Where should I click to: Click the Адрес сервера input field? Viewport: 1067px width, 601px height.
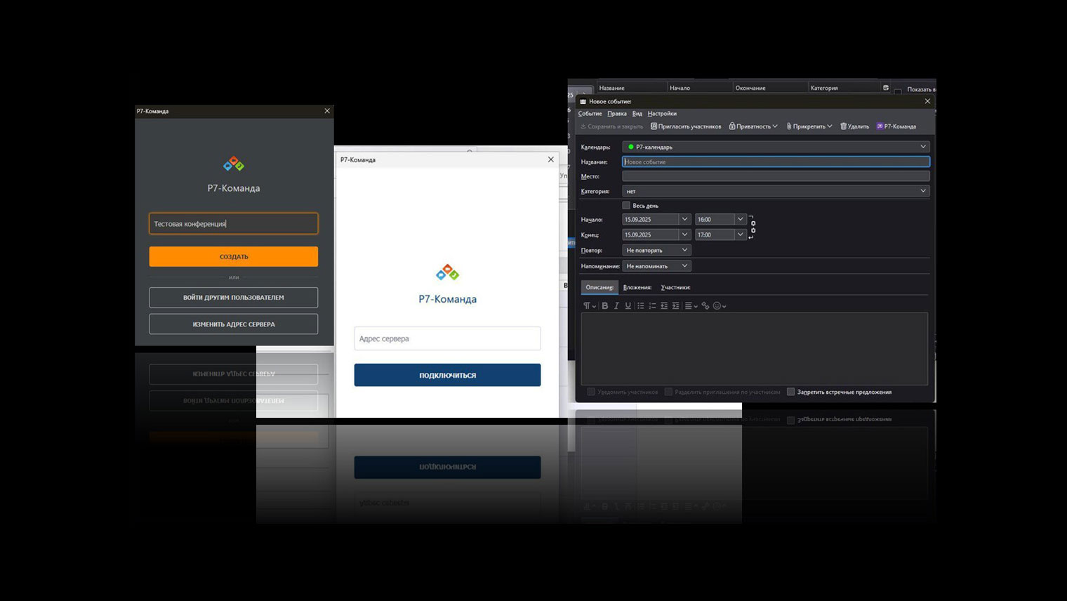pyautogui.click(x=447, y=338)
